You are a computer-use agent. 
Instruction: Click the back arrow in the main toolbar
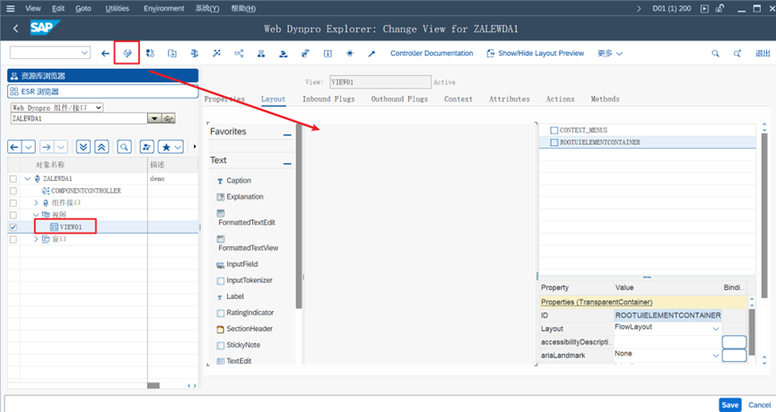[x=105, y=54]
